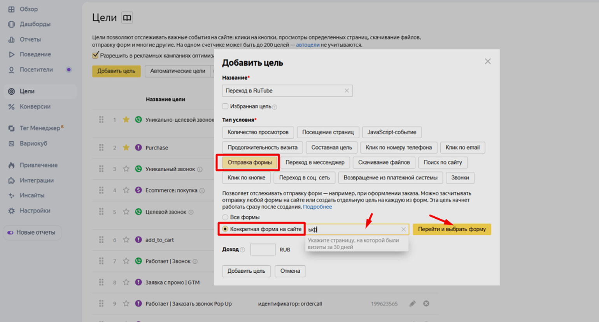The image size is (599, 322).
Task: Click drag handle of the Purchase goal row
Action: 101,148
